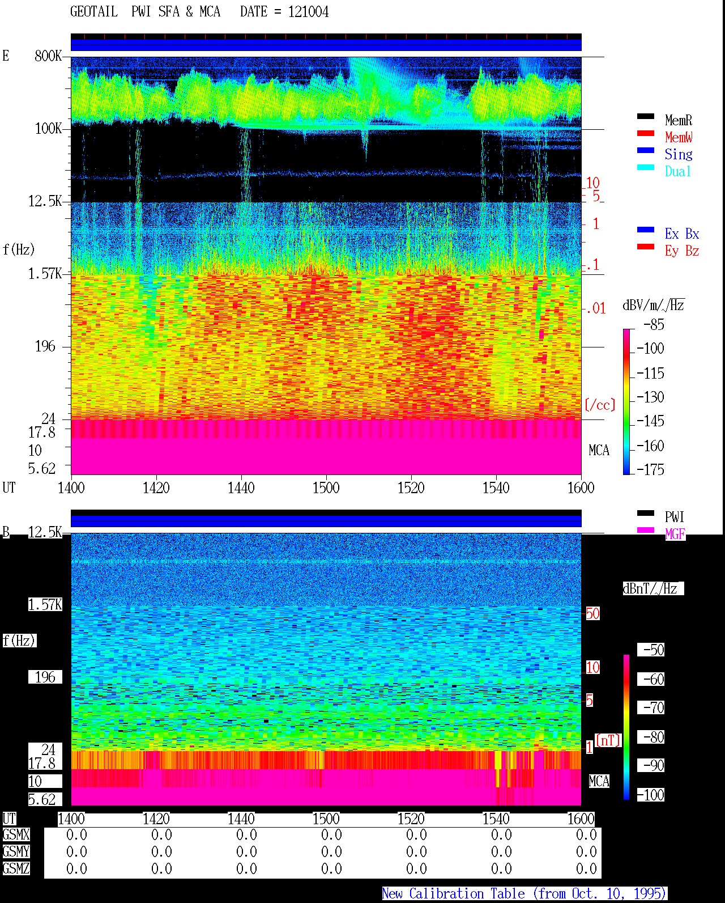Click the red Ey Bz legend swatch
This screenshot has height=903, width=725.
click(x=646, y=247)
